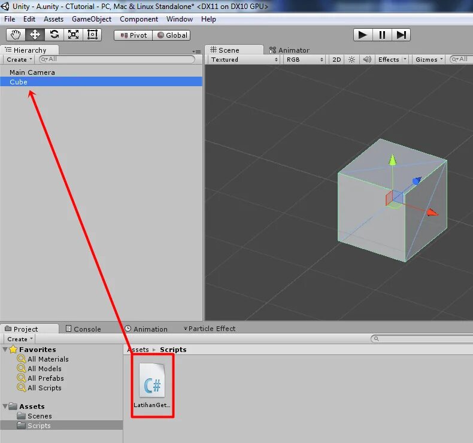This screenshot has height=443, width=473.
Task: Select All Scripts favorite search
Action: pyautogui.click(x=39, y=388)
